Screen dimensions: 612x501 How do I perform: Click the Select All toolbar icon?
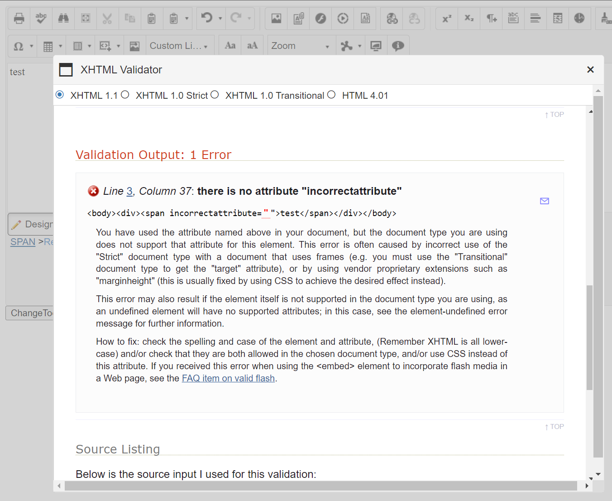[86, 19]
